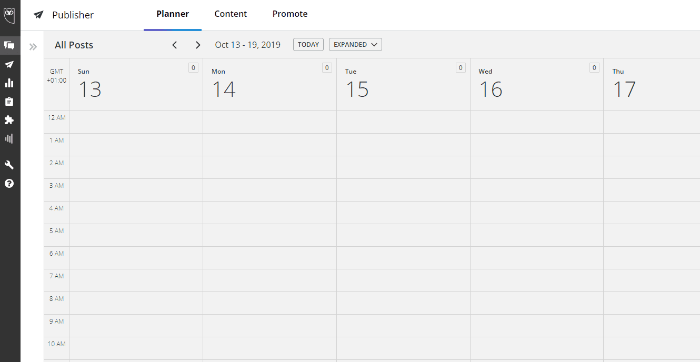
Task: Click the 12 AM time label
Action: [57, 118]
